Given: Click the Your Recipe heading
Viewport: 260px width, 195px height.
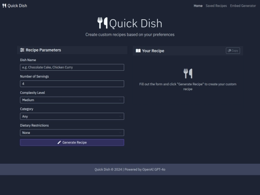Looking at the screenshot, I should pos(153,51).
